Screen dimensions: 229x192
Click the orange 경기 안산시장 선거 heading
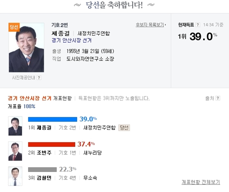point(30,98)
